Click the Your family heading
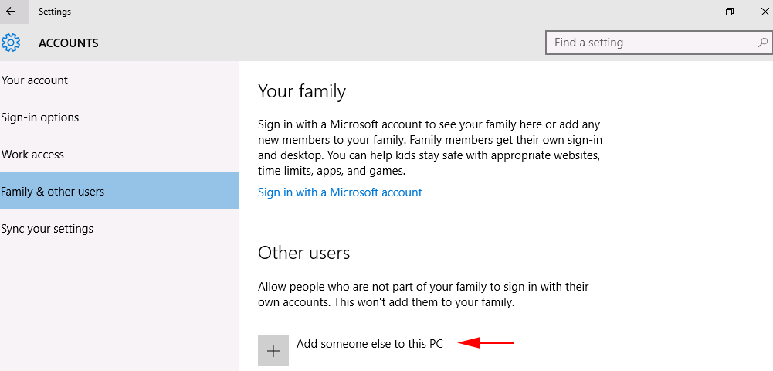773x371 pixels. [x=302, y=92]
